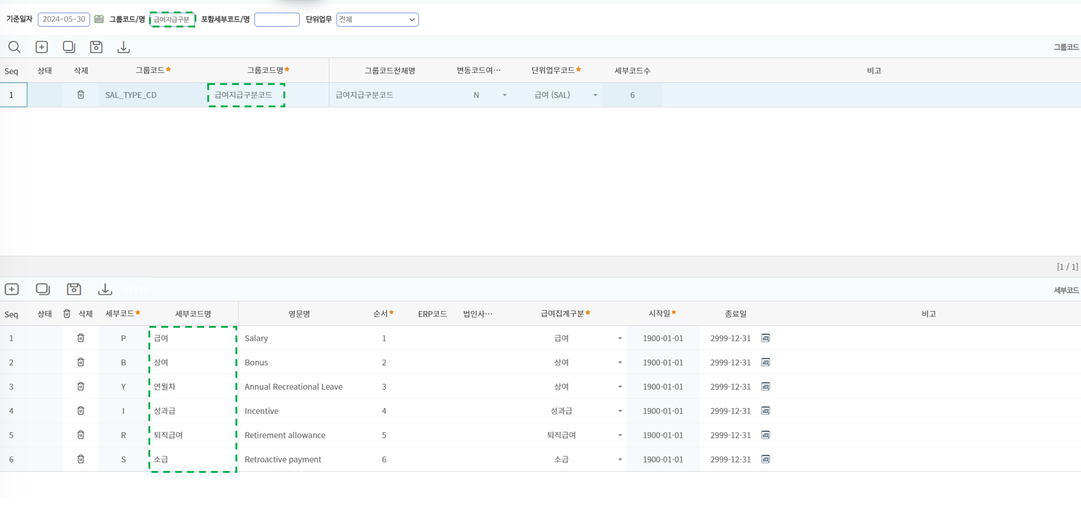Add a new group code row with plus icon

point(42,47)
